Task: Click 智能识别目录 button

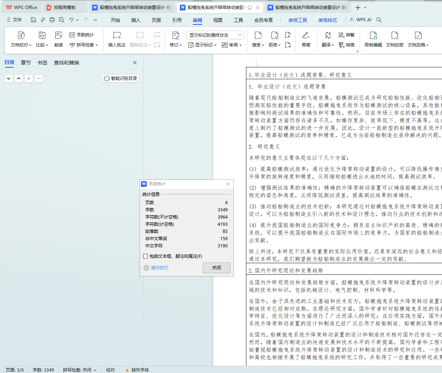Action: pyautogui.click(x=120, y=78)
